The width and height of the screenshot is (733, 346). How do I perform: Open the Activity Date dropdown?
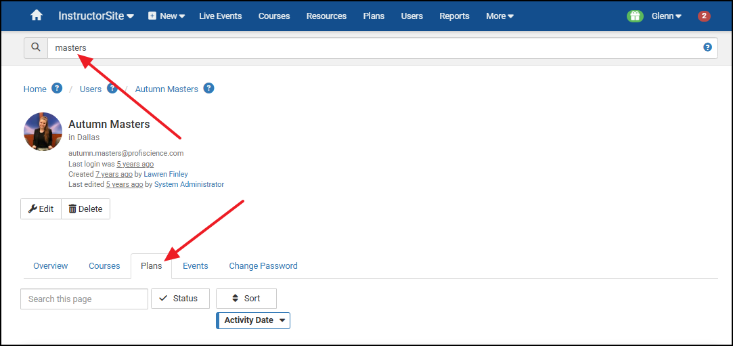[x=253, y=320]
